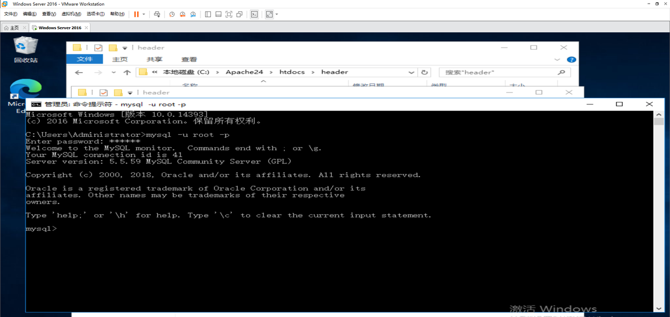Click the Unity mode icon in VMware toolbar
The image size is (670, 317).
tap(239, 14)
